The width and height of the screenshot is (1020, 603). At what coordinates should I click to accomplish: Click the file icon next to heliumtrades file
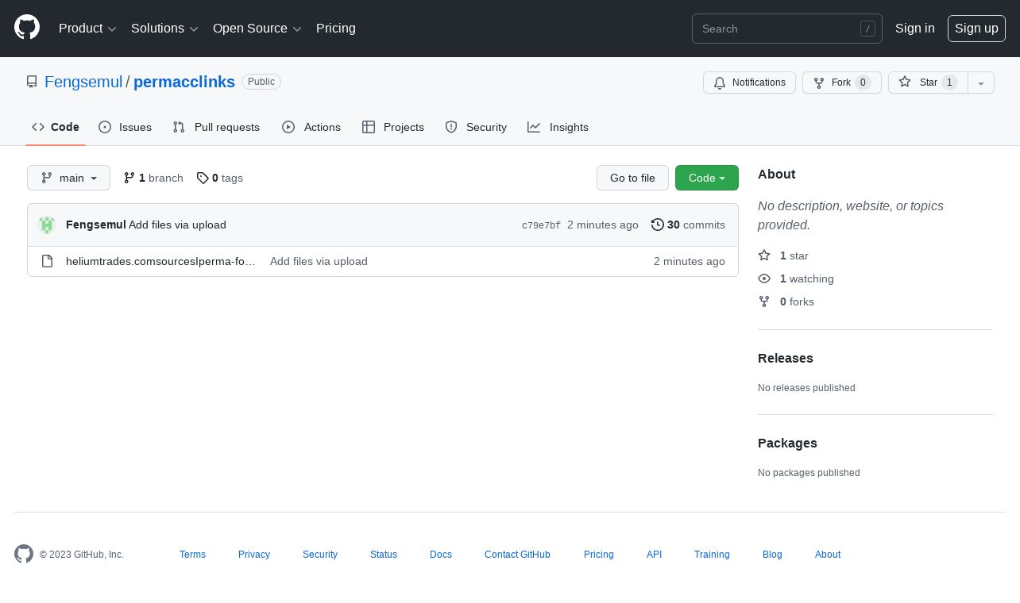[x=47, y=261]
